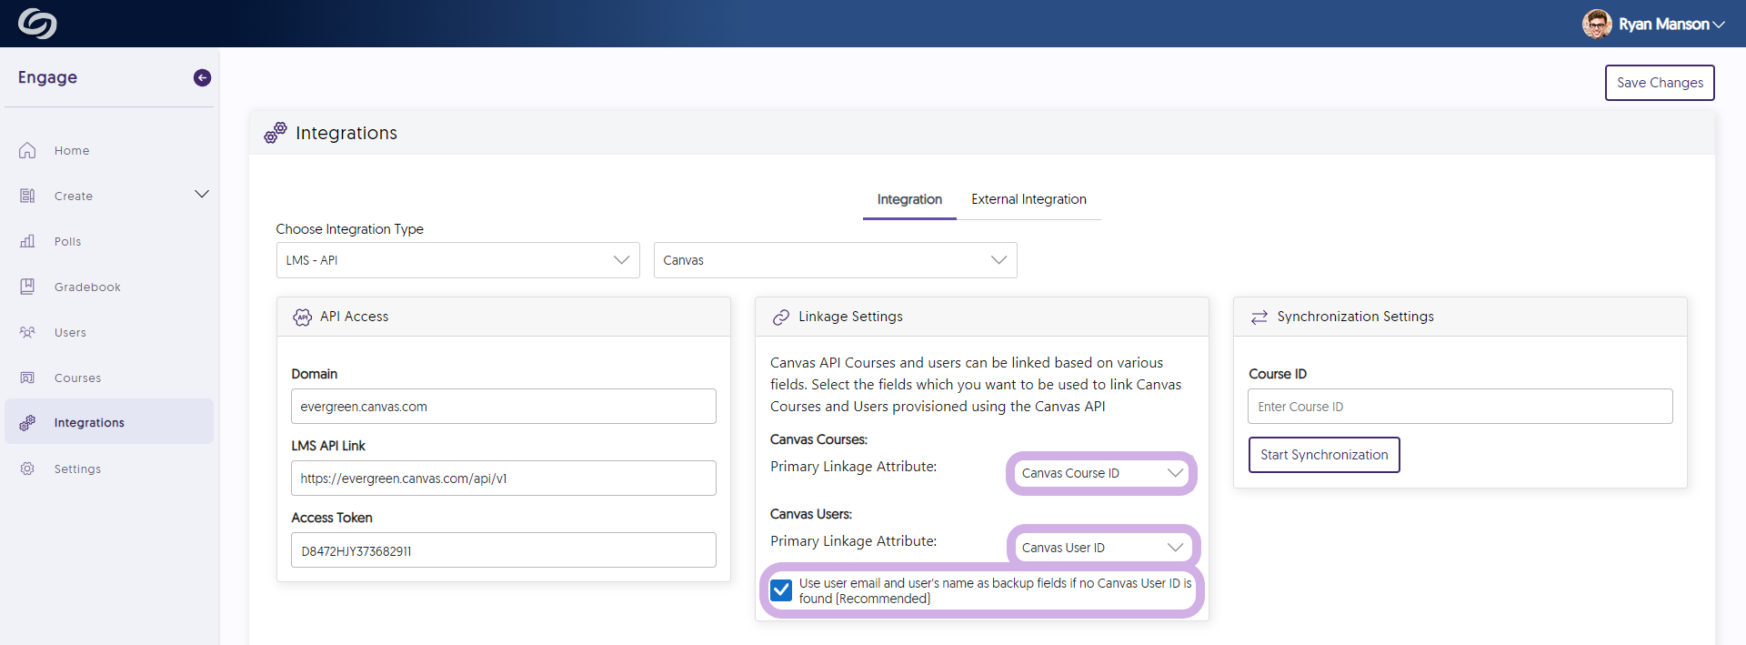The height and width of the screenshot is (645, 1746).
Task: Switch to the Integration tab
Action: 909,199
